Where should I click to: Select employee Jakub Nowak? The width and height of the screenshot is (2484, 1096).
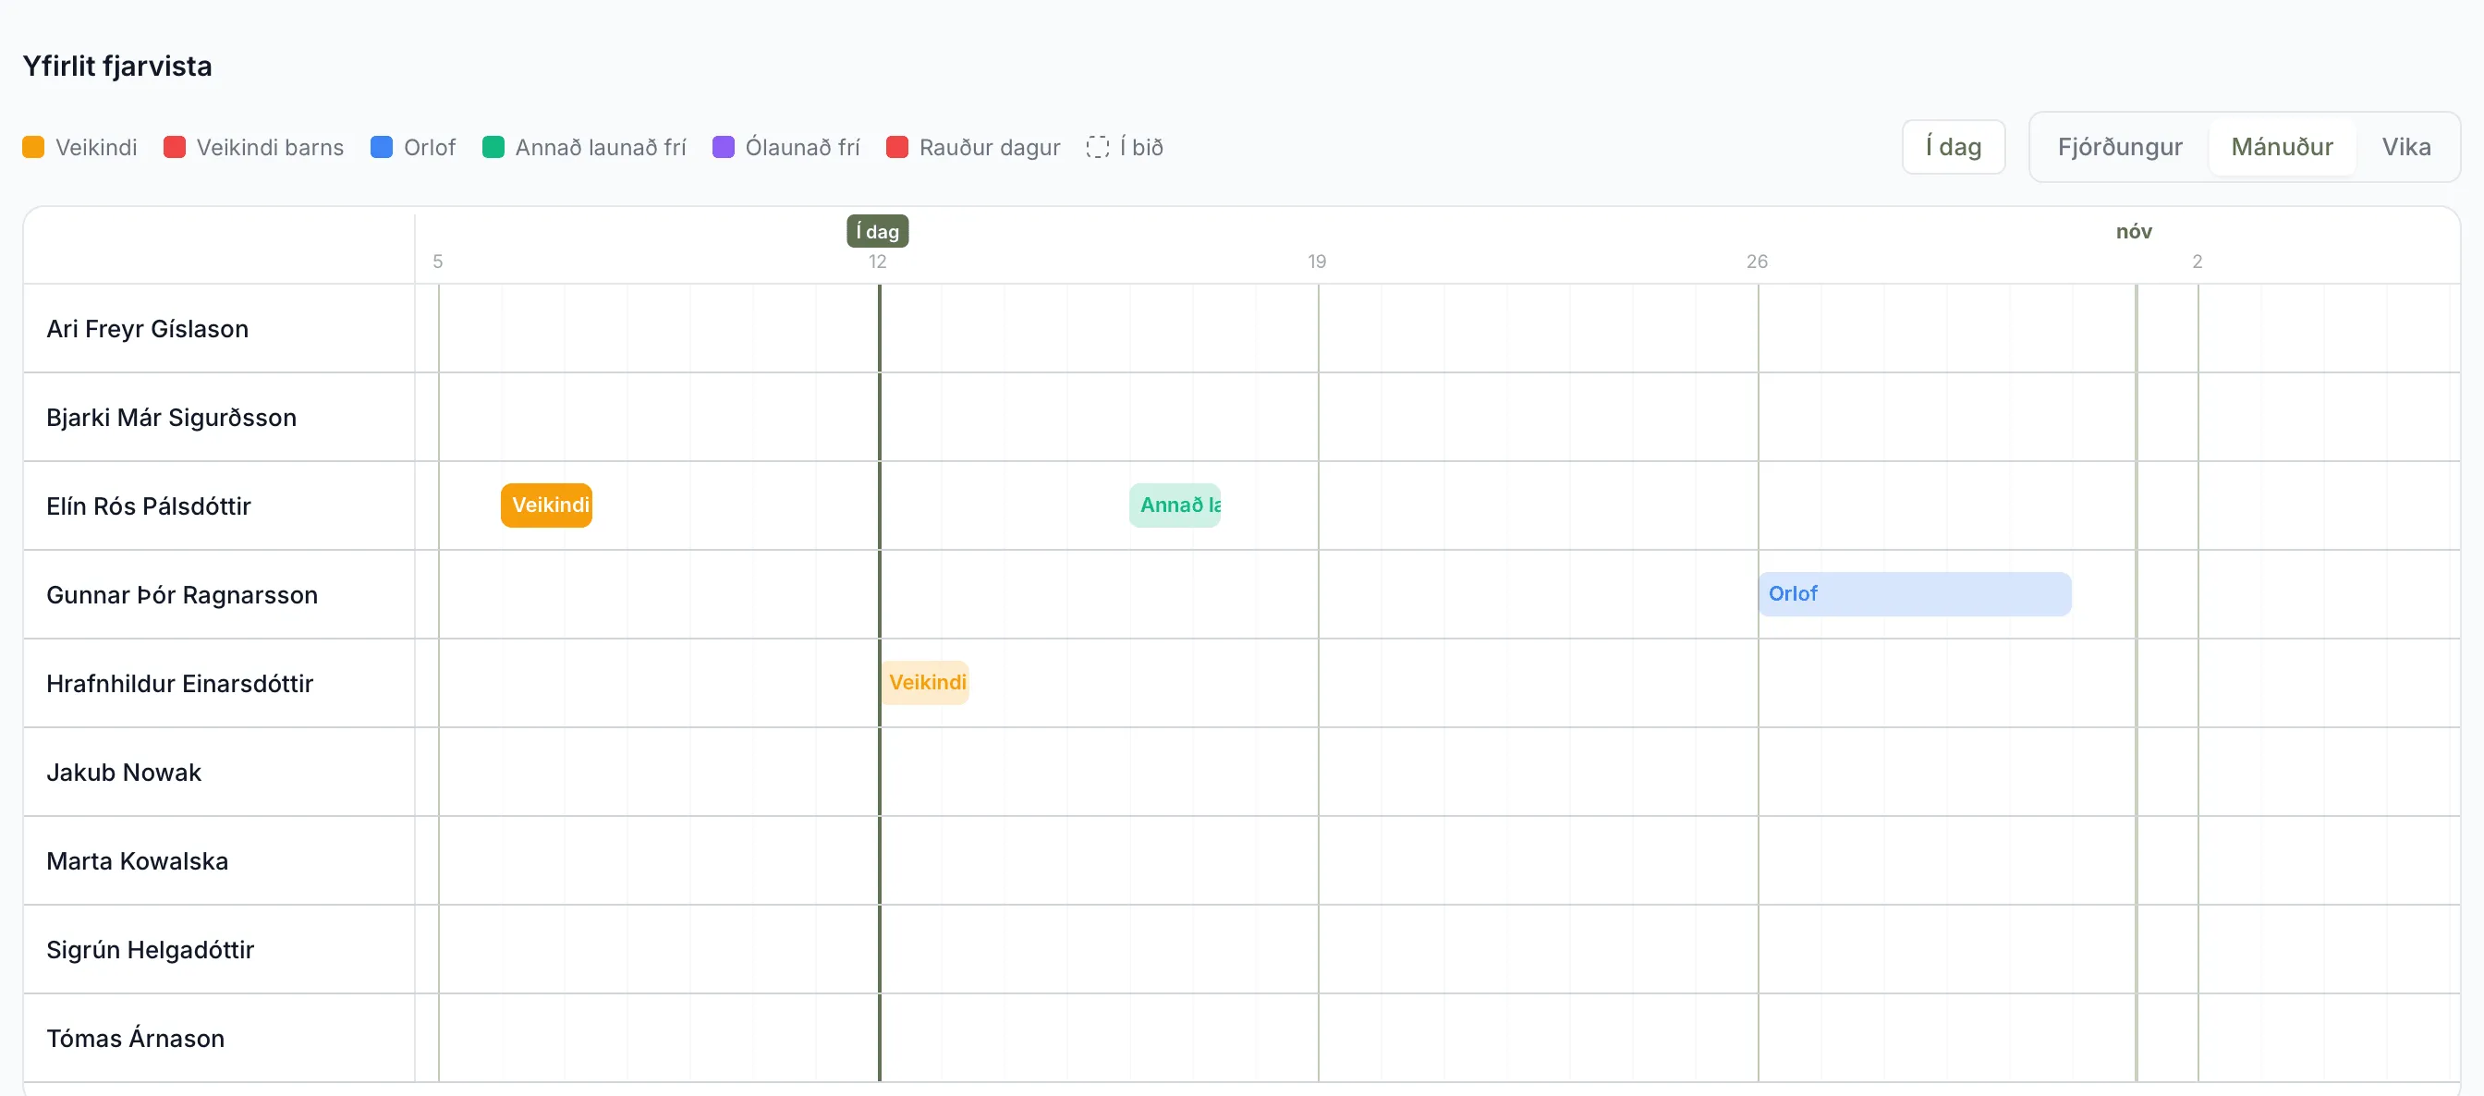point(125,773)
